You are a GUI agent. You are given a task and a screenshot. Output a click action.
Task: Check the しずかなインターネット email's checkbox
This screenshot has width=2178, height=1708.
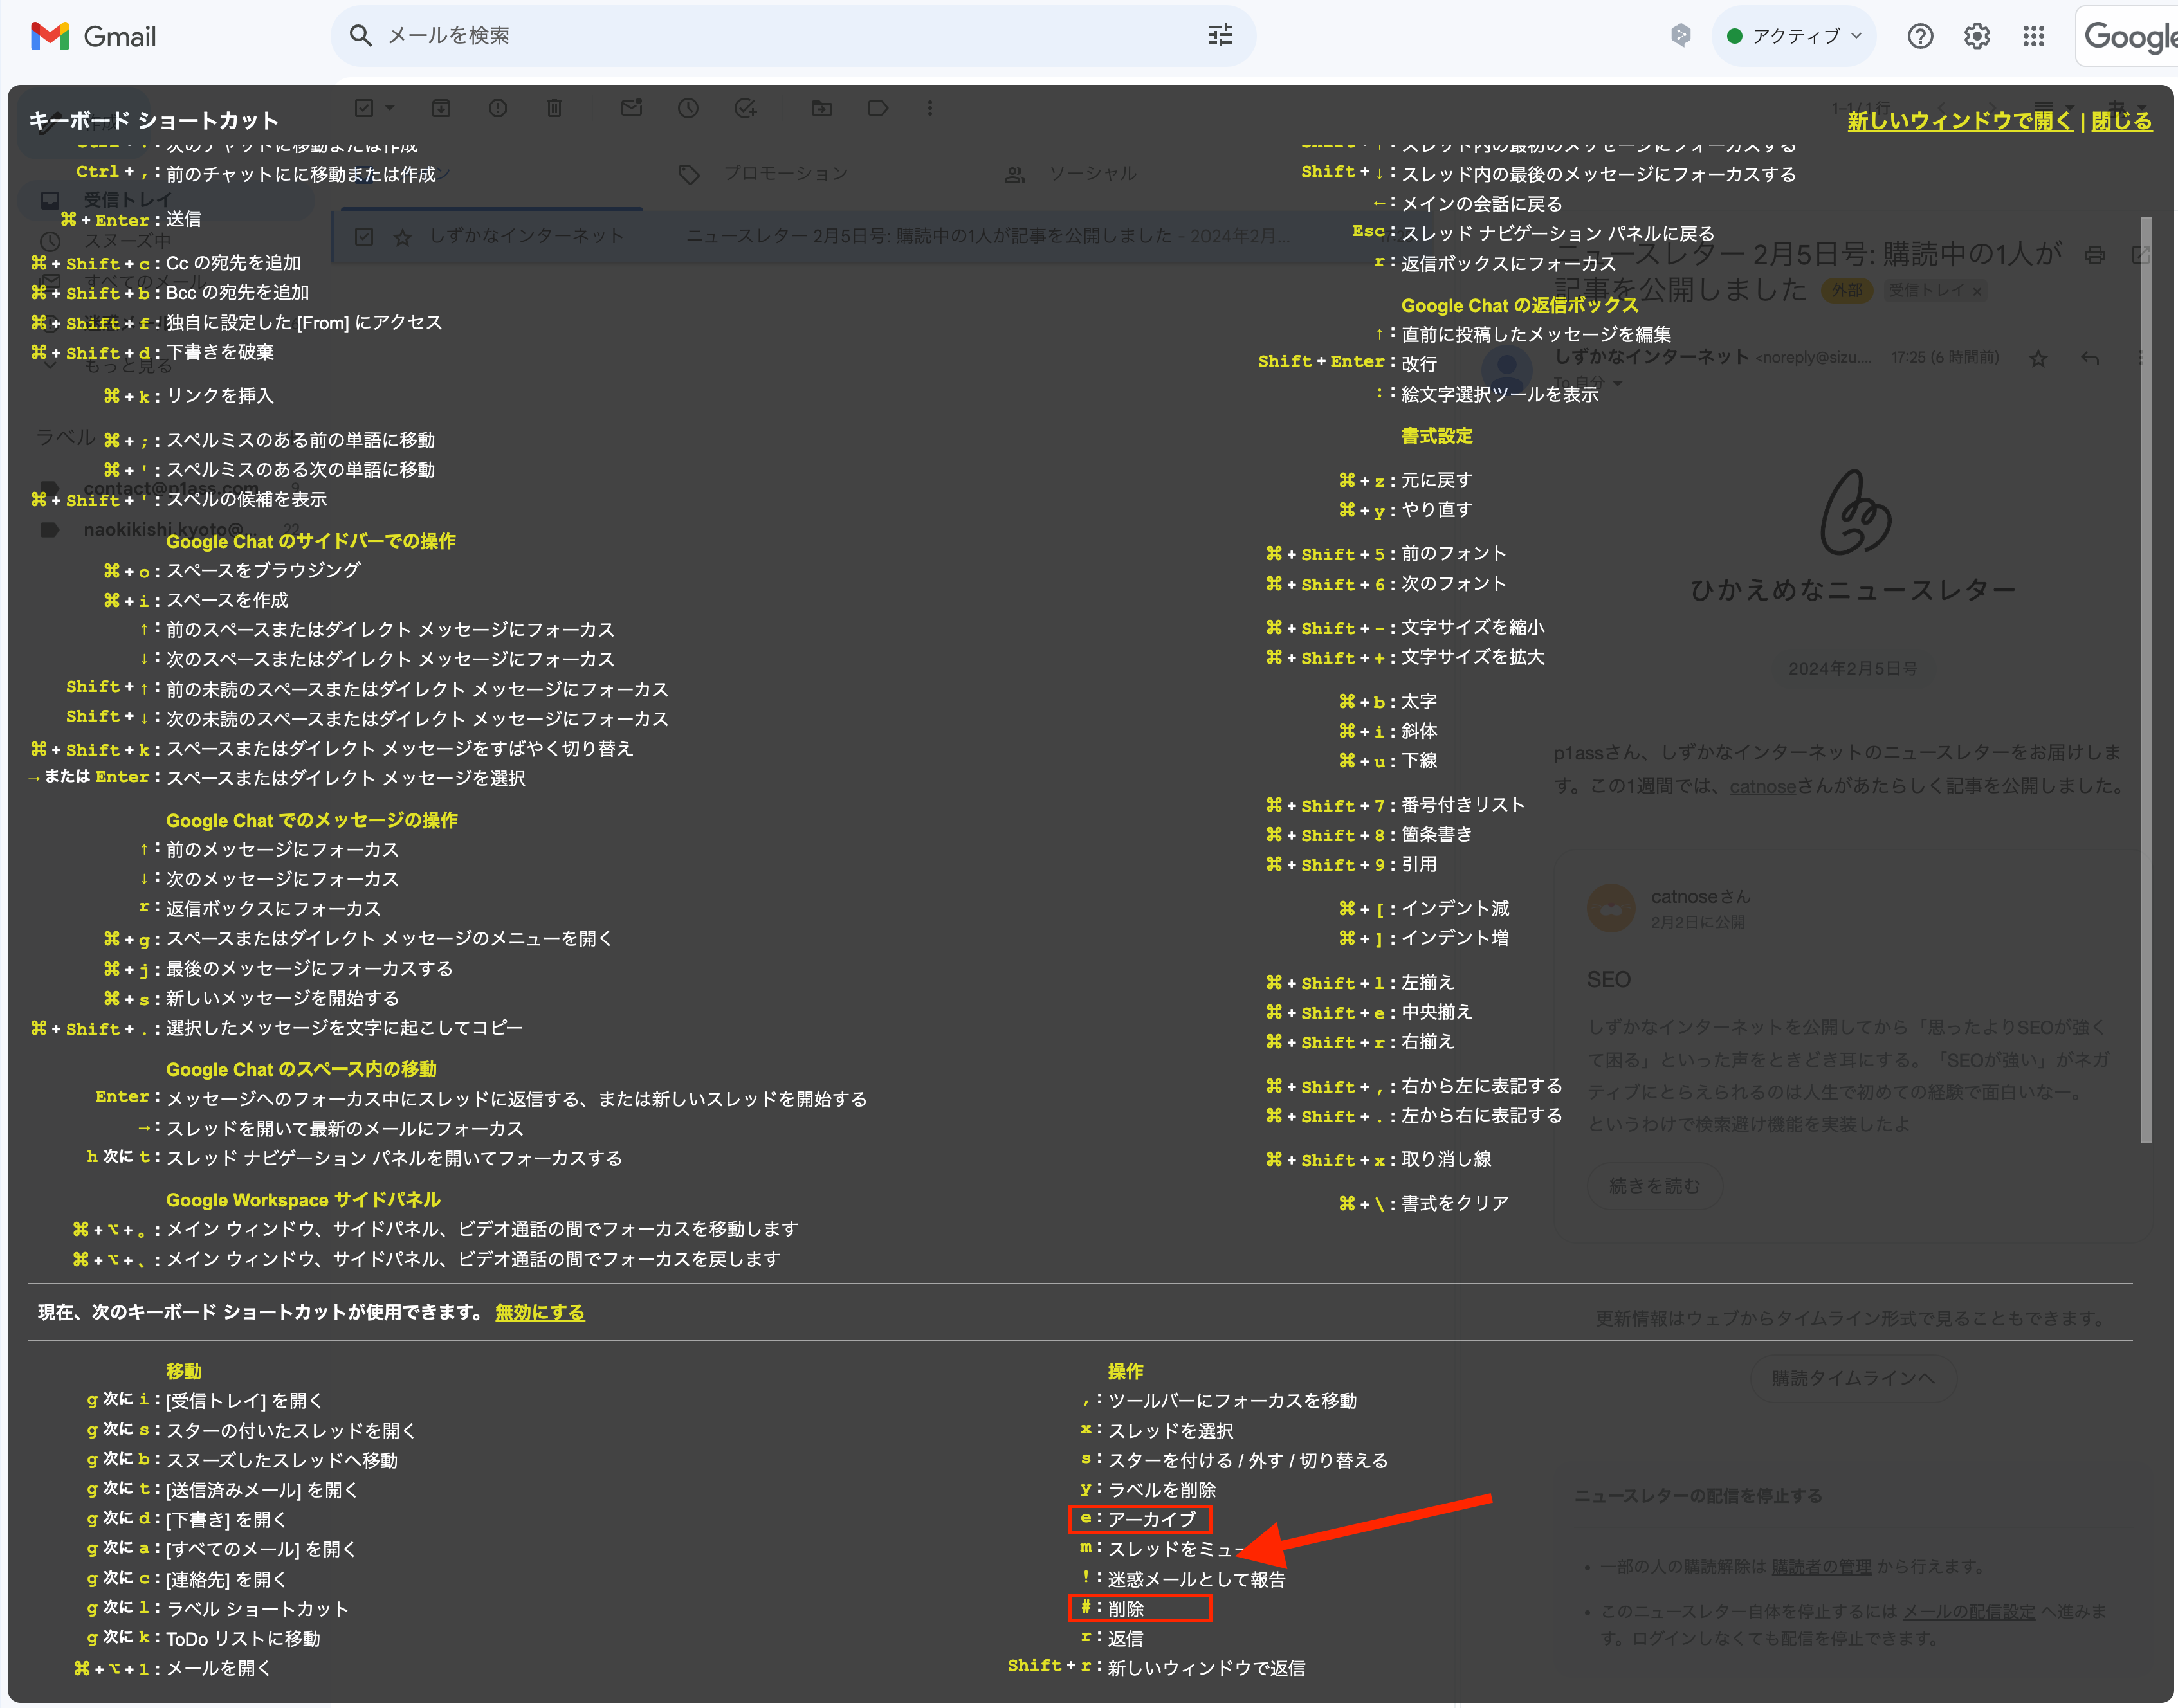coord(365,236)
